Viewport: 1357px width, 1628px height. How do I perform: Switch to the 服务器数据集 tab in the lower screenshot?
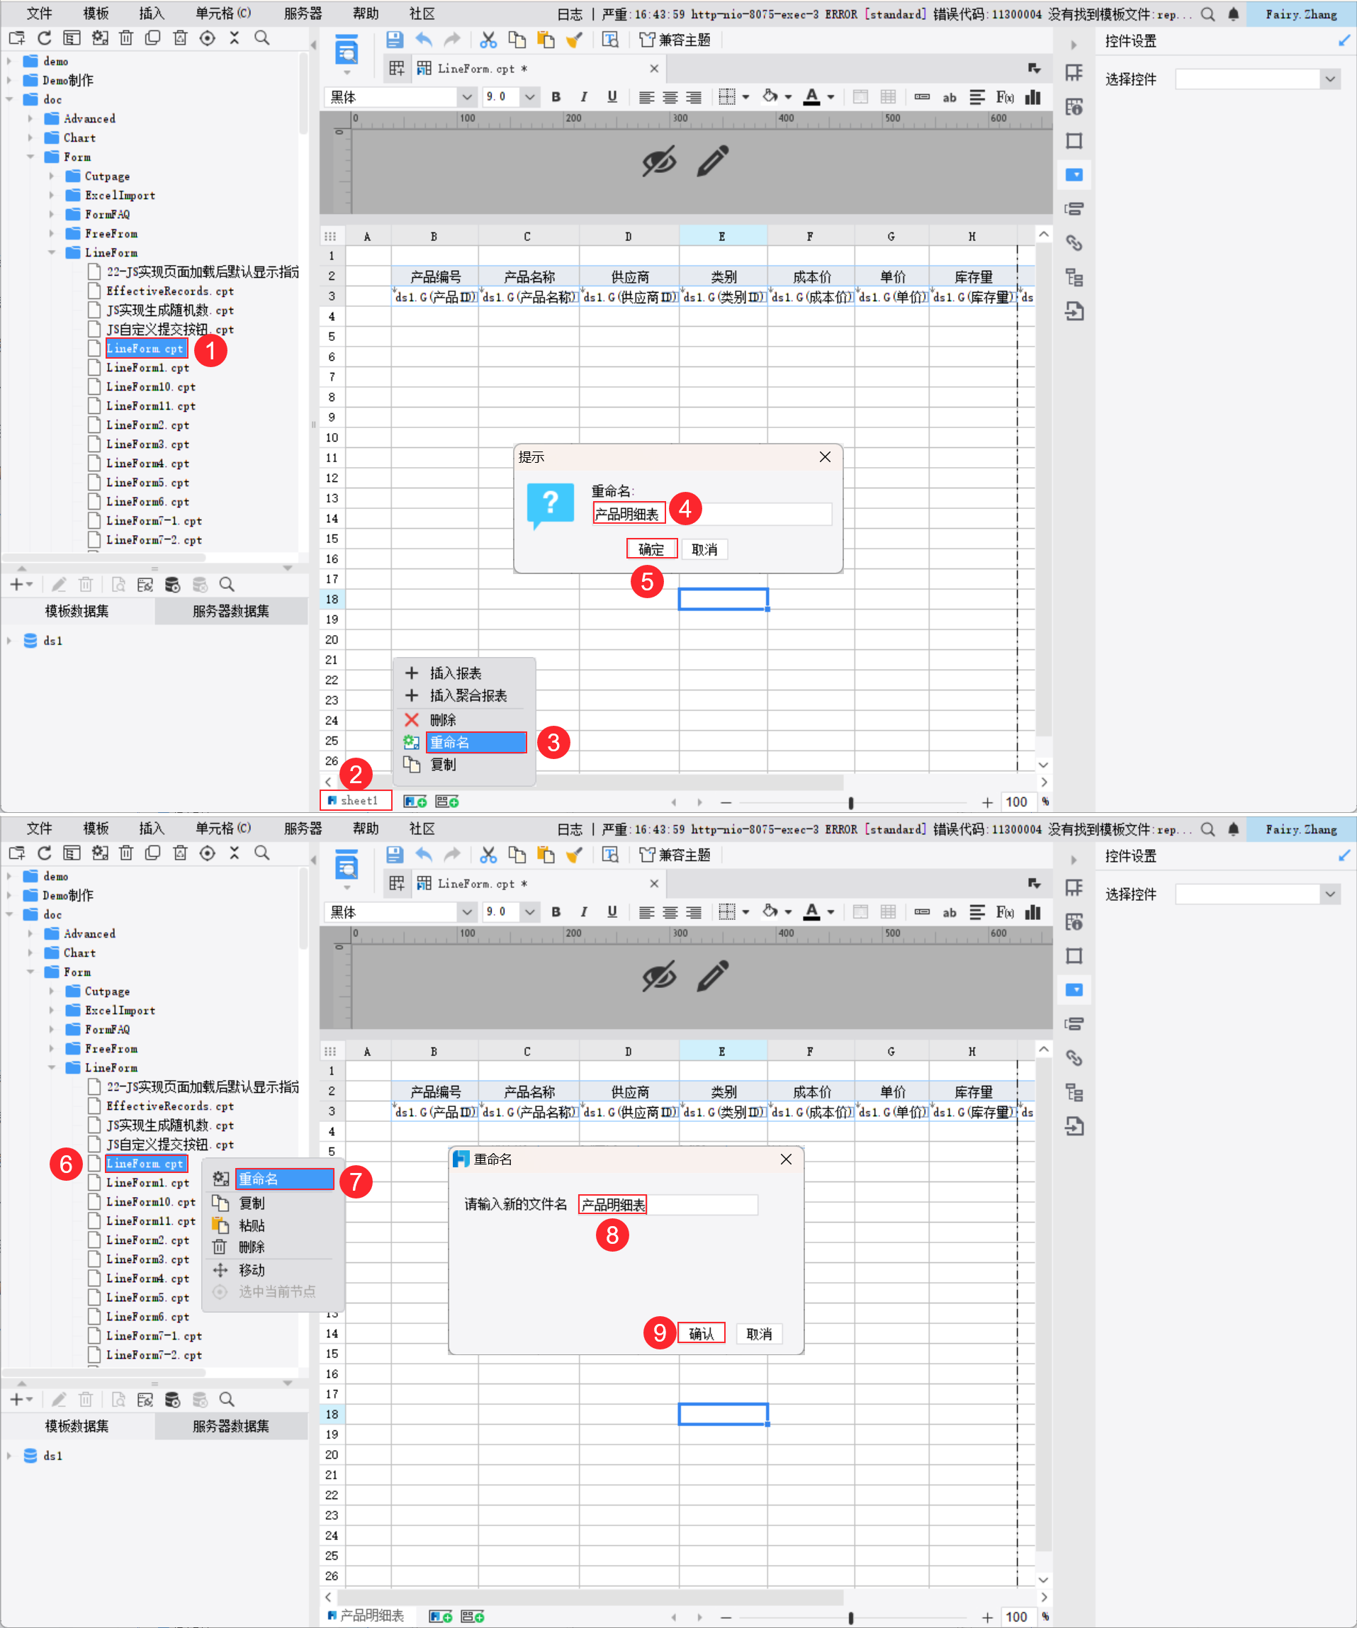pos(231,1426)
